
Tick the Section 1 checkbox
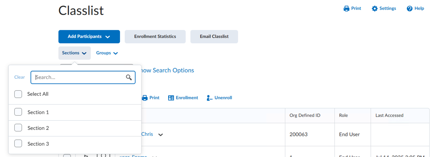(x=18, y=112)
